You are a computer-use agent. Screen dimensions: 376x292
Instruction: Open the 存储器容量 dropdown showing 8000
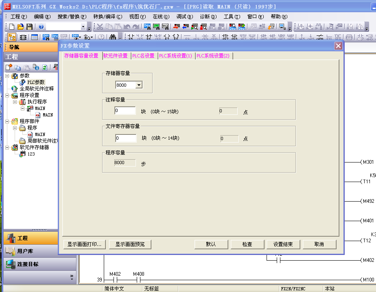(139, 85)
